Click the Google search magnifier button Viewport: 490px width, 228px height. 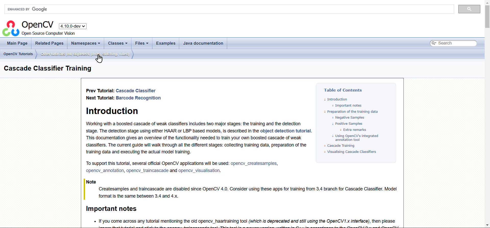tap(469, 9)
